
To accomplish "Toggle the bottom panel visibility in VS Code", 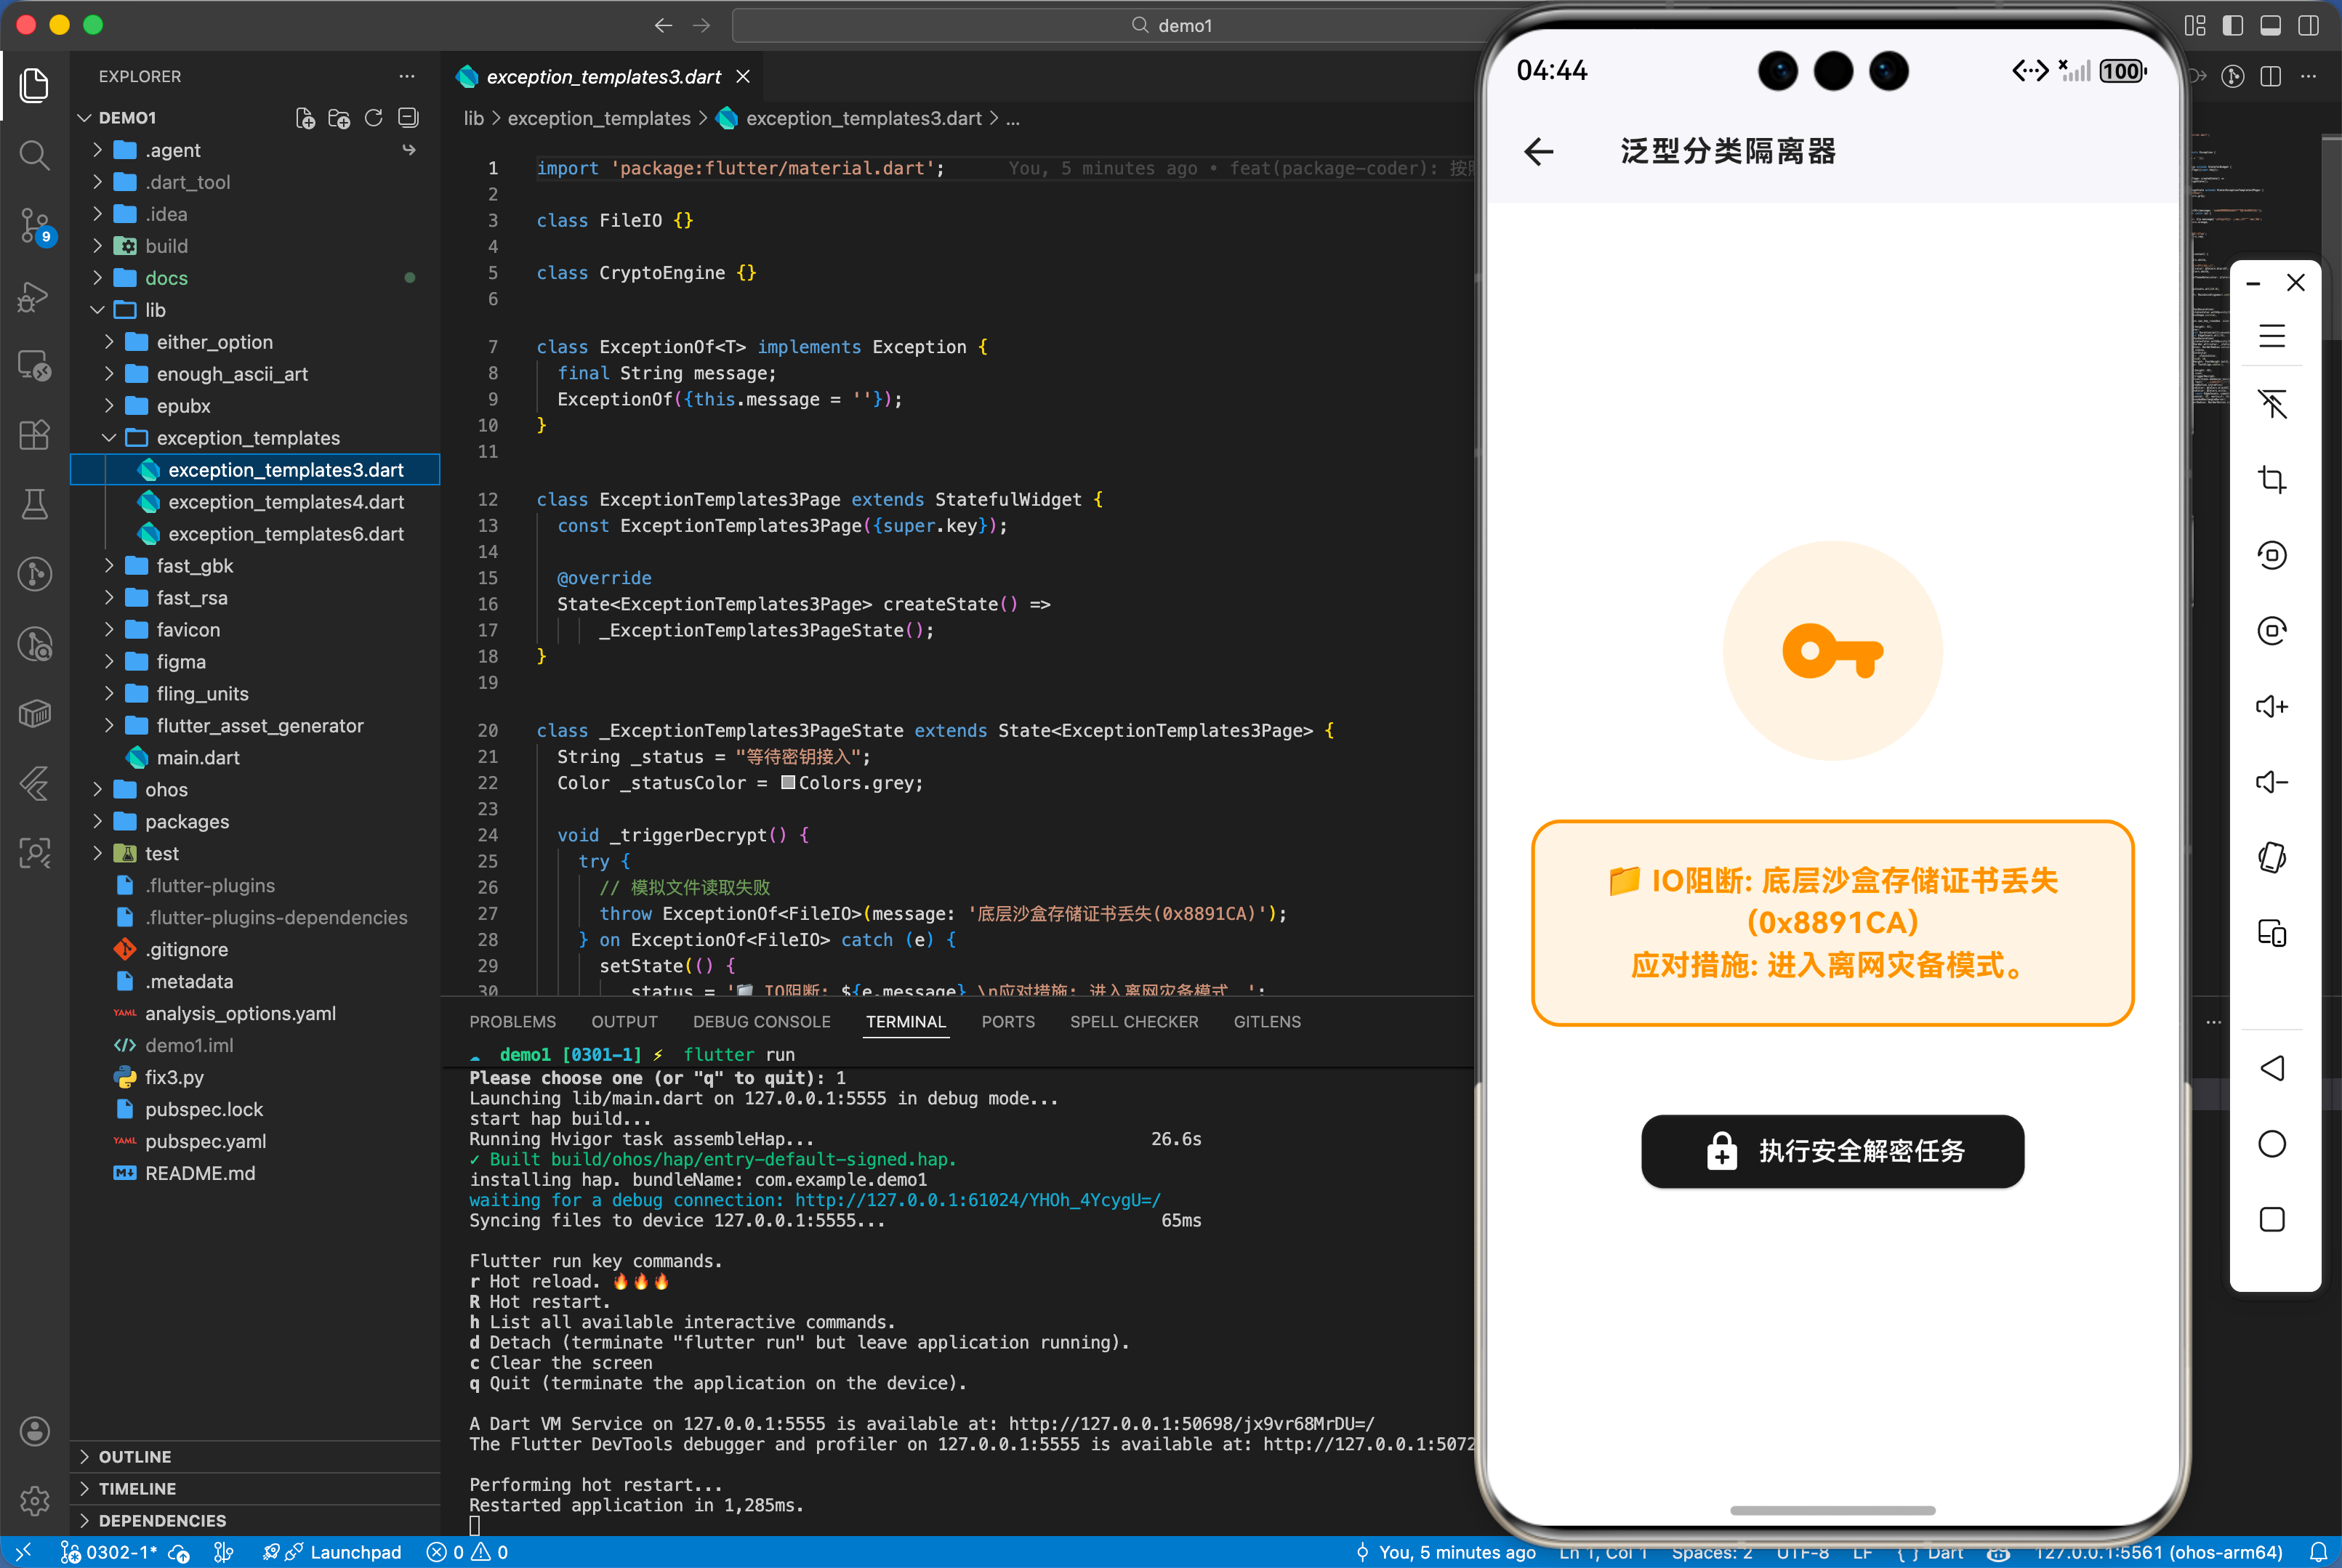I will click(x=2270, y=26).
